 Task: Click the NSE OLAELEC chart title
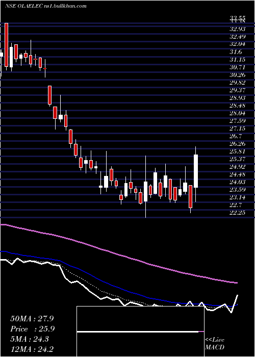point(45,6)
